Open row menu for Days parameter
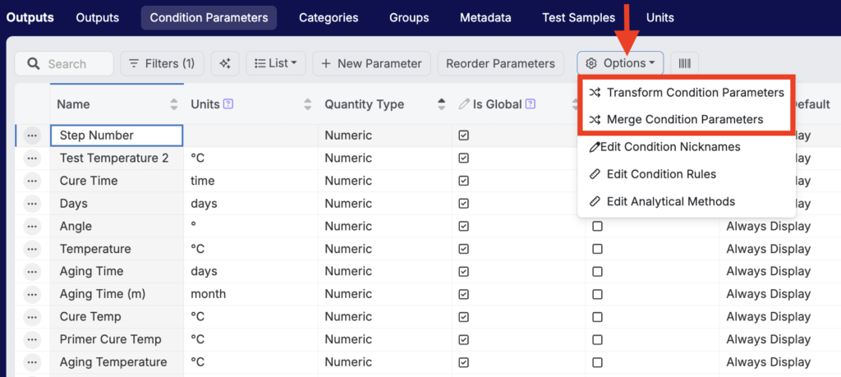Viewport: 841px width, 377px height. (32, 204)
